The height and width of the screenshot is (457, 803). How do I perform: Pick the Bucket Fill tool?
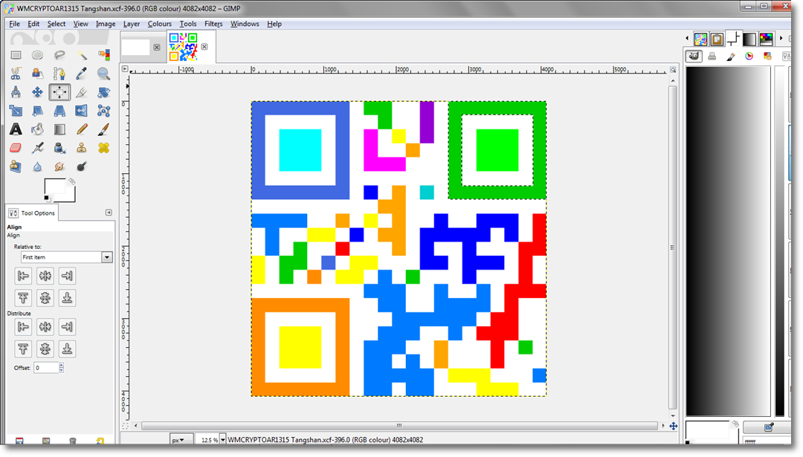tap(37, 129)
